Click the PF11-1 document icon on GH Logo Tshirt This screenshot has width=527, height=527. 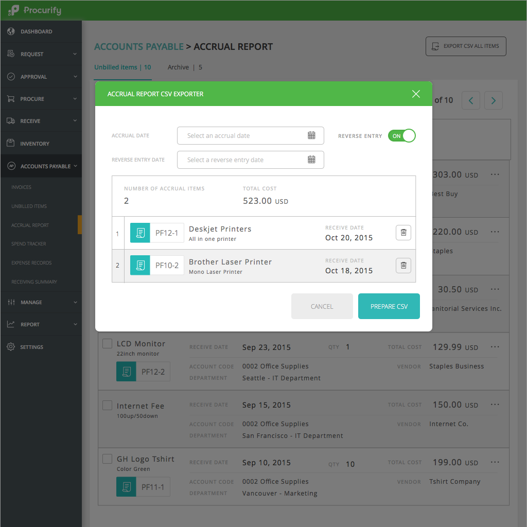pos(127,487)
